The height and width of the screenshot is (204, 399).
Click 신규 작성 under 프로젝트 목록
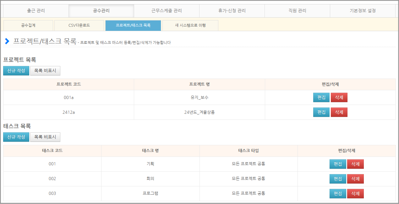[16, 71]
